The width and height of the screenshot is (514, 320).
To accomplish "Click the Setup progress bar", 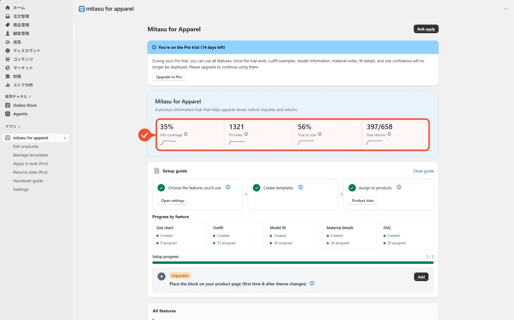I will (x=293, y=263).
